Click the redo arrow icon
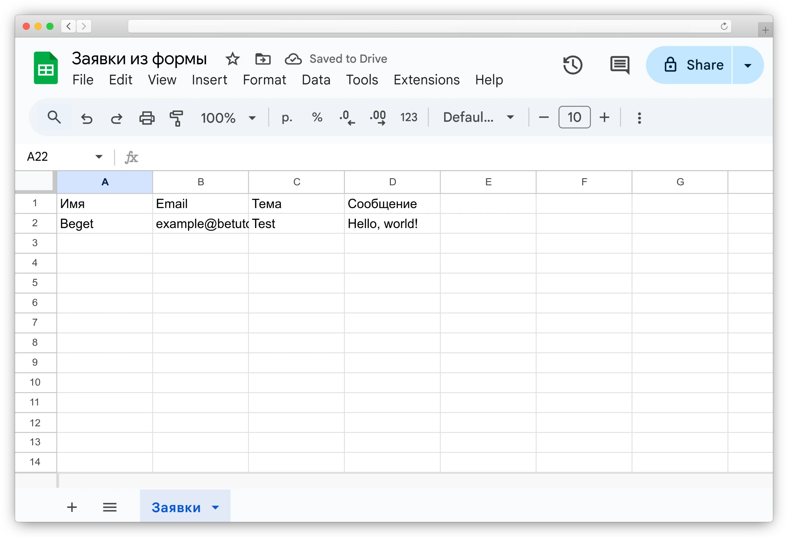788x537 pixels. coord(117,118)
